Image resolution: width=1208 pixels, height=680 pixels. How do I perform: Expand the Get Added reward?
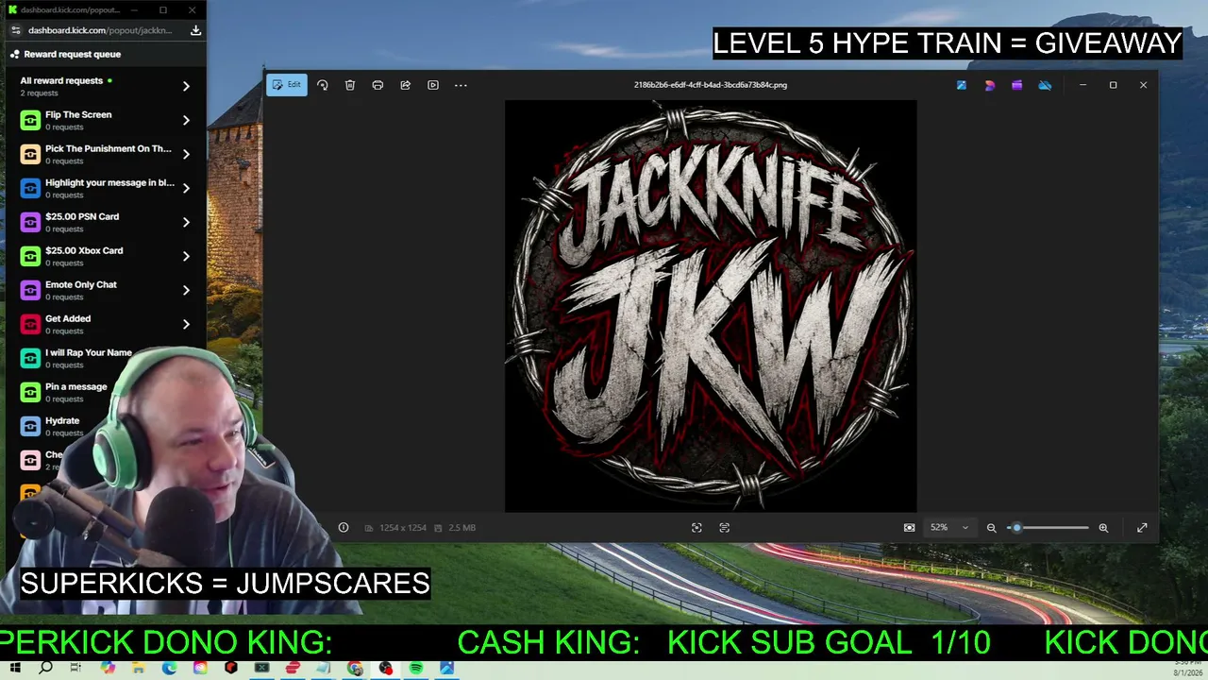186,324
